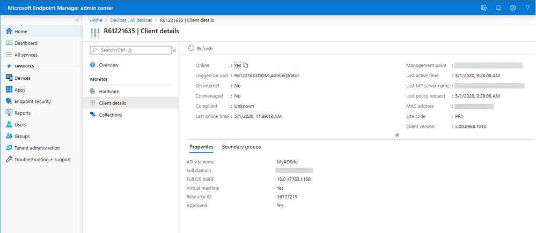This screenshot has height=233, width=536.
Task: Open the Hardware monitor page
Action: click(109, 92)
